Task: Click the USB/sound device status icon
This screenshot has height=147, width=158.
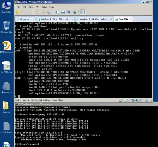Action: pos(137,100)
